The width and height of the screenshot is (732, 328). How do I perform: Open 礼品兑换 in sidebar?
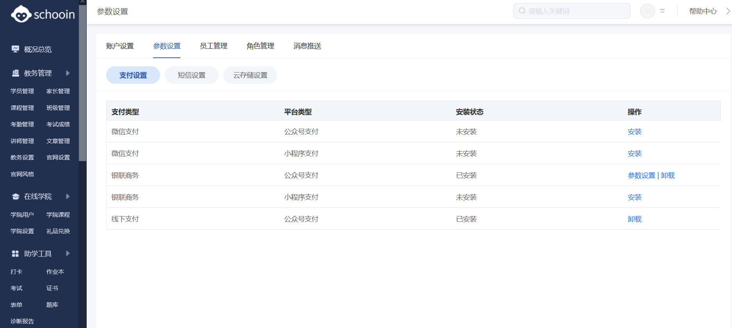[58, 231]
